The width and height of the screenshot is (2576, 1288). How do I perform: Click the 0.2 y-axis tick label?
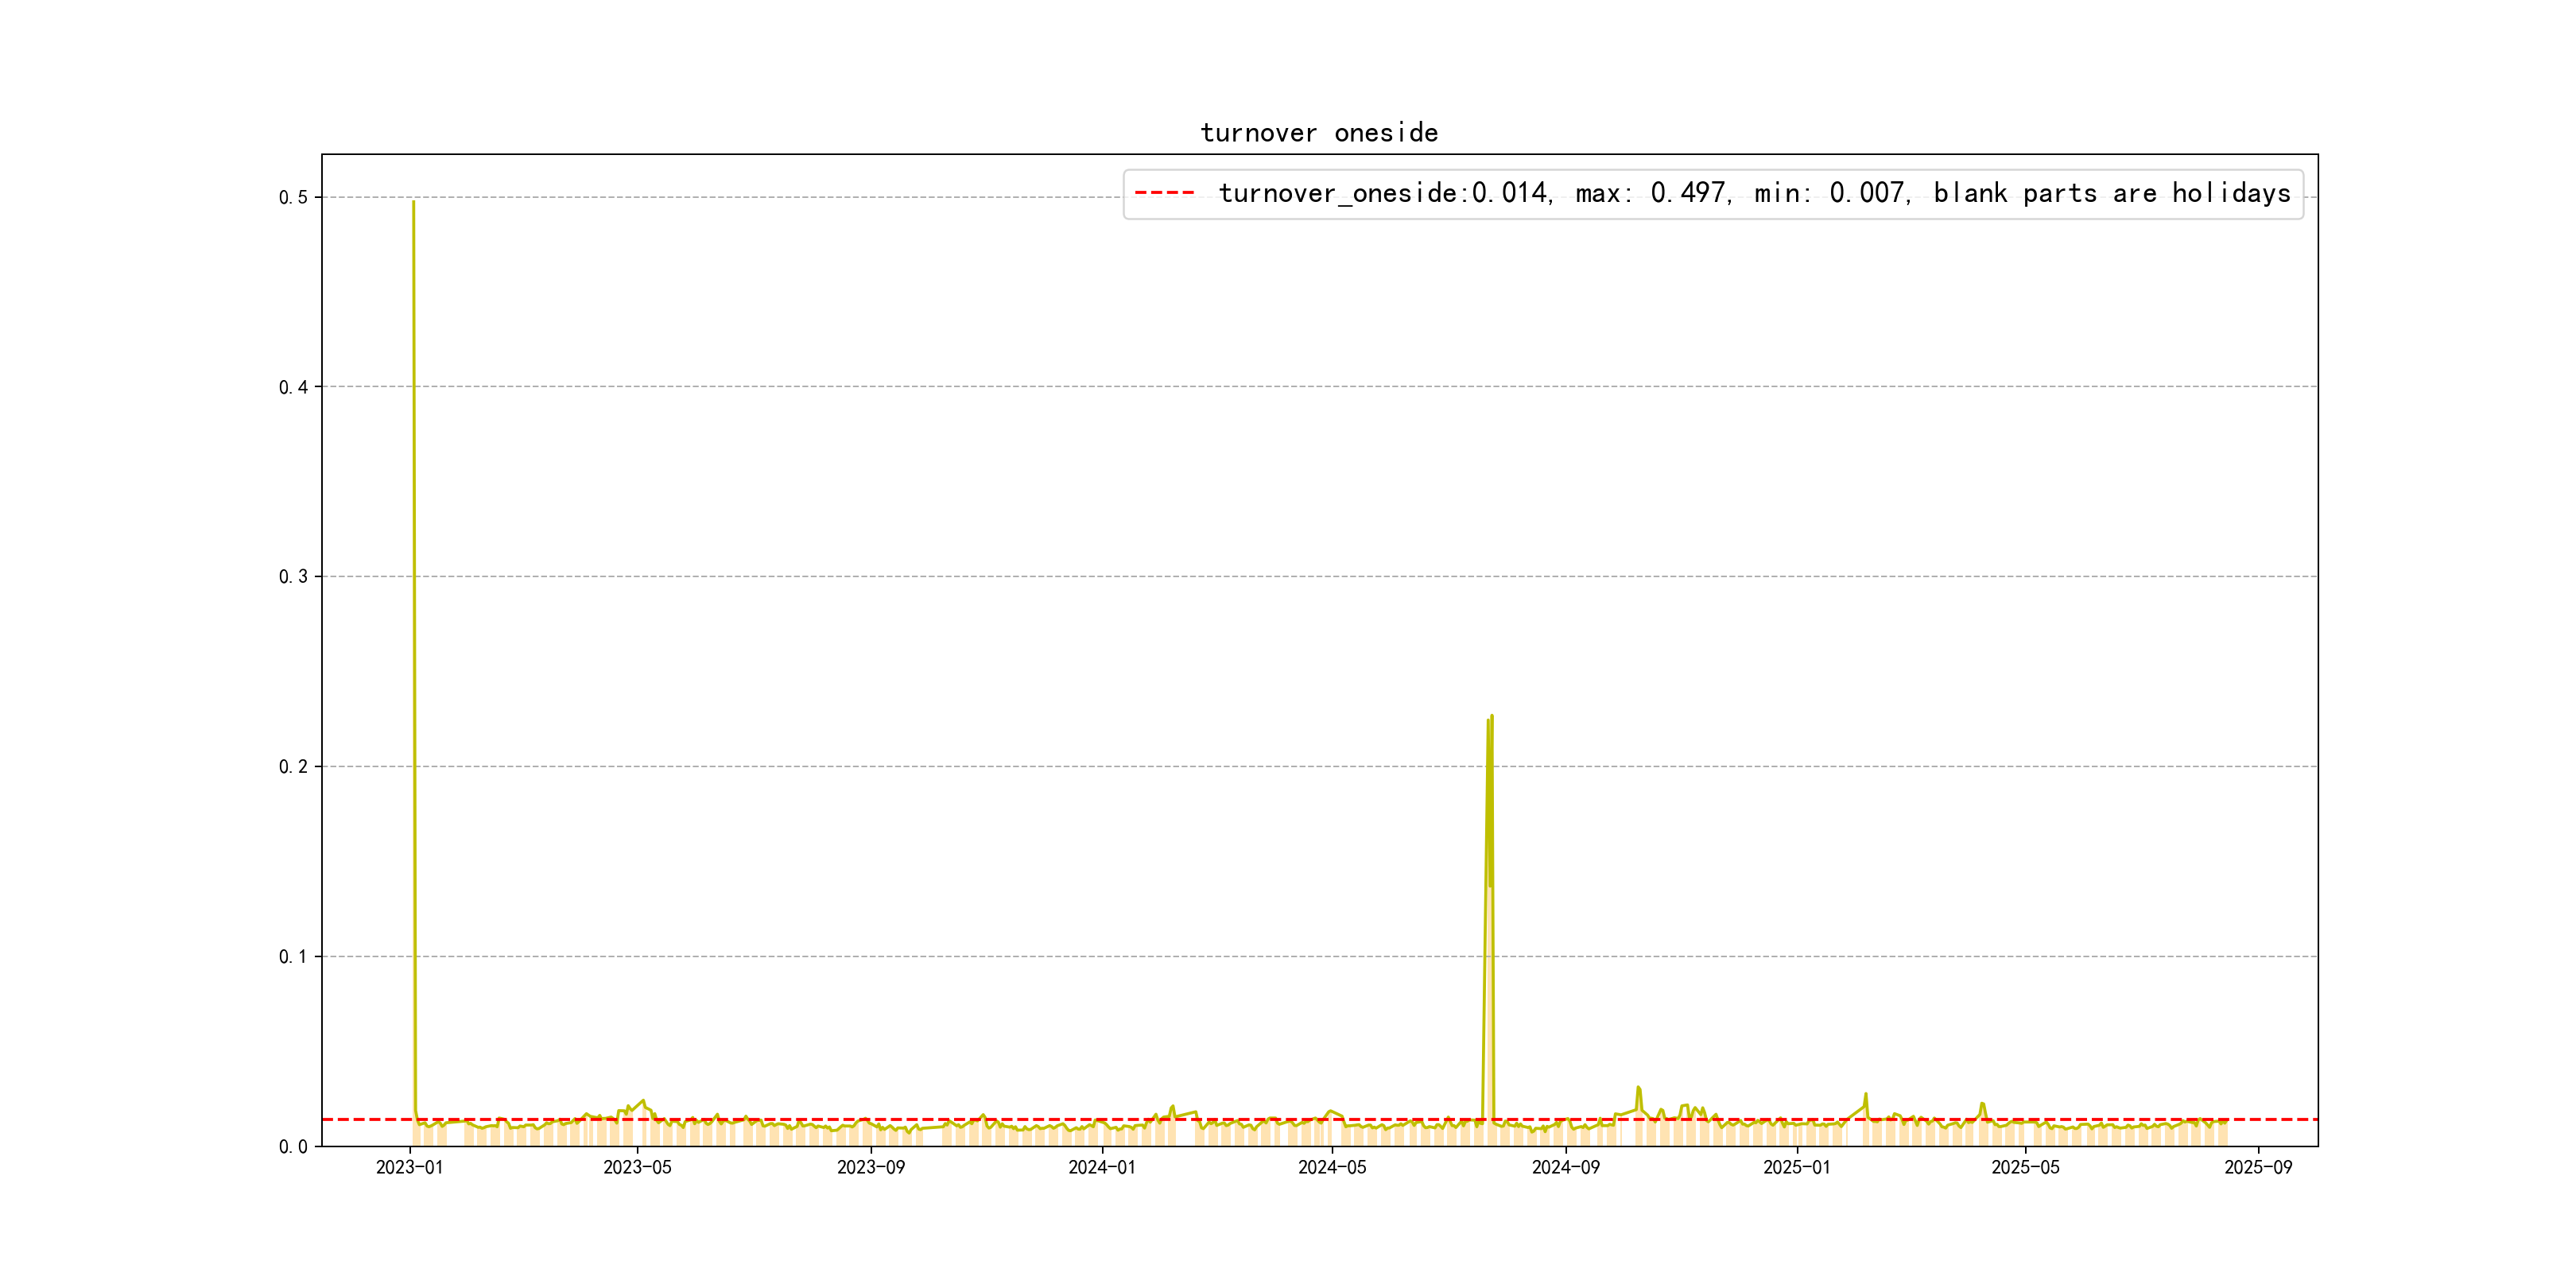click(293, 767)
